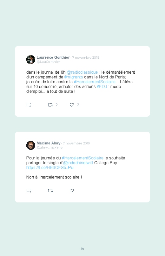Click retweet count on Laurence's tweet

tap(56, 105)
